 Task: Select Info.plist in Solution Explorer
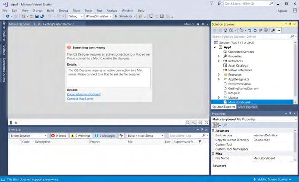click(x=234, y=93)
